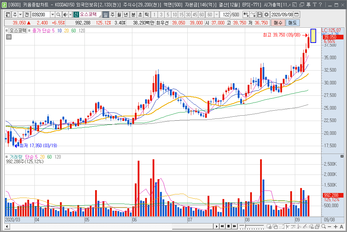Select the monthly (월) period
This screenshot has height=232, width=347.
coord(119,15)
